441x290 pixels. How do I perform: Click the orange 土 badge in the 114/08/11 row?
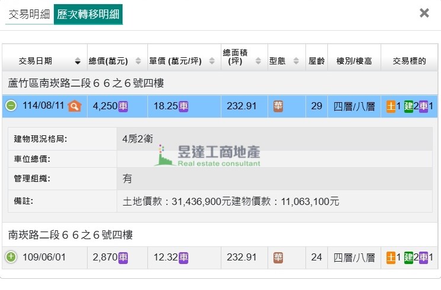tap(391, 106)
